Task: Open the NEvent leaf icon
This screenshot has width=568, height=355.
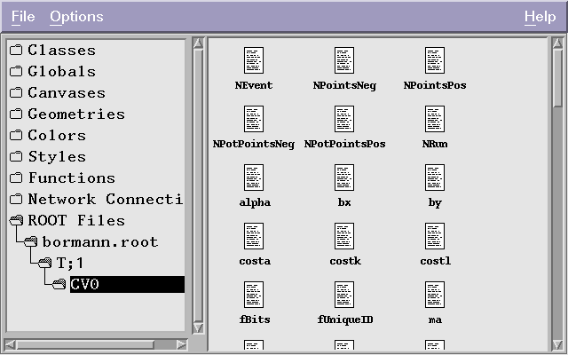Action: [x=254, y=60]
